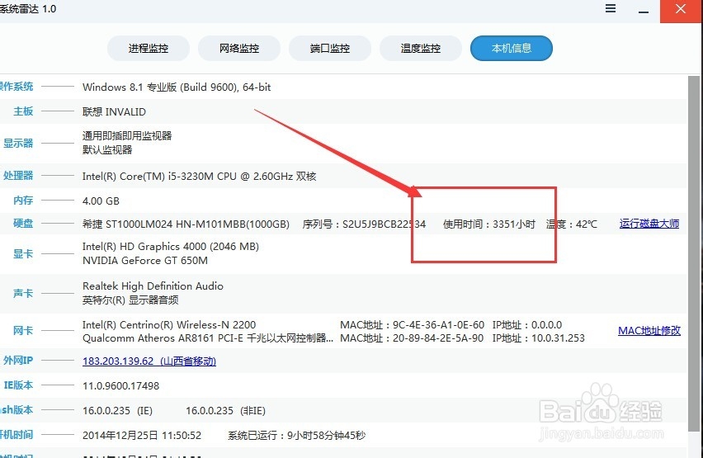Switch to the 端口监控 tab
The height and width of the screenshot is (458, 703).
(x=330, y=49)
